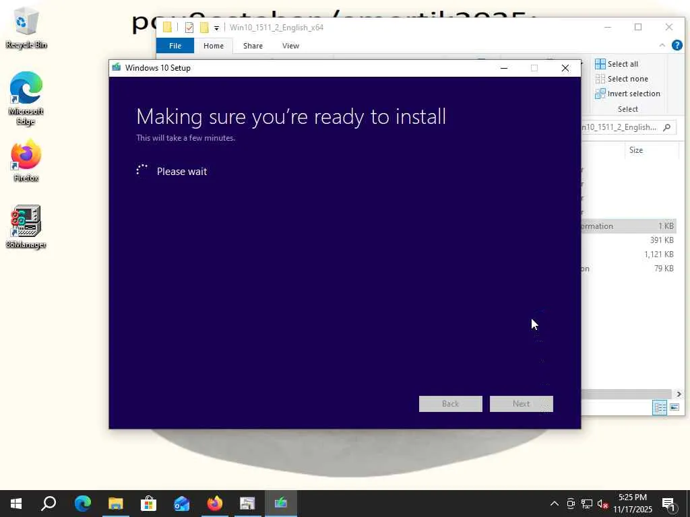690x517 pixels.
Task: Select the file row sized 79 KB
Action: (629, 268)
